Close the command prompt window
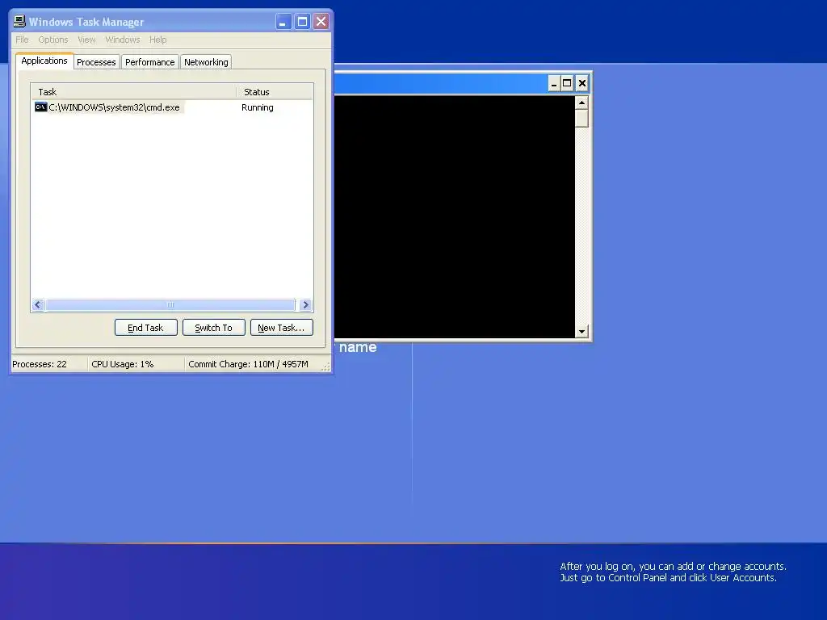 click(581, 83)
